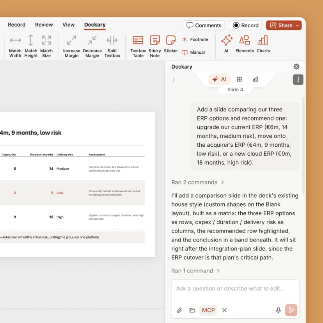Open the Share dropdown arrow

[297, 25]
